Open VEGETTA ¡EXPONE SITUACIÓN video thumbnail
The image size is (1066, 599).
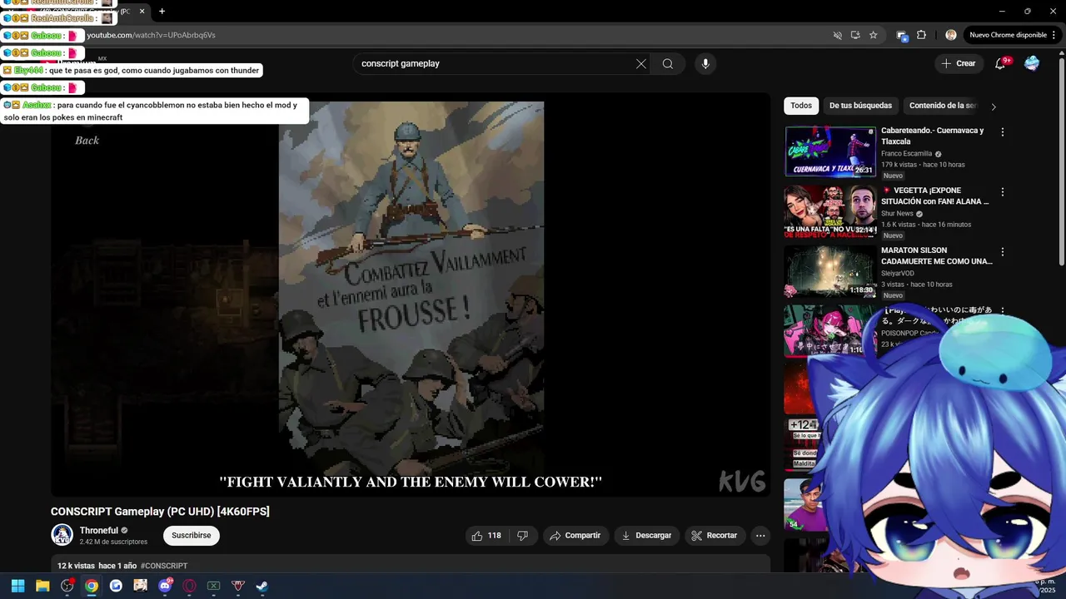tap(830, 211)
